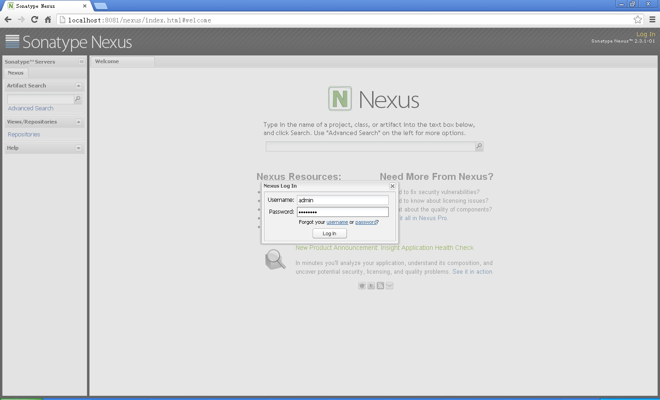Open a new browser tab
Screen dimensions: 660x400
tap(100, 6)
